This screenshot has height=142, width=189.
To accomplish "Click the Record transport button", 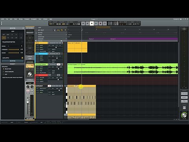I will click(x=100, y=23).
